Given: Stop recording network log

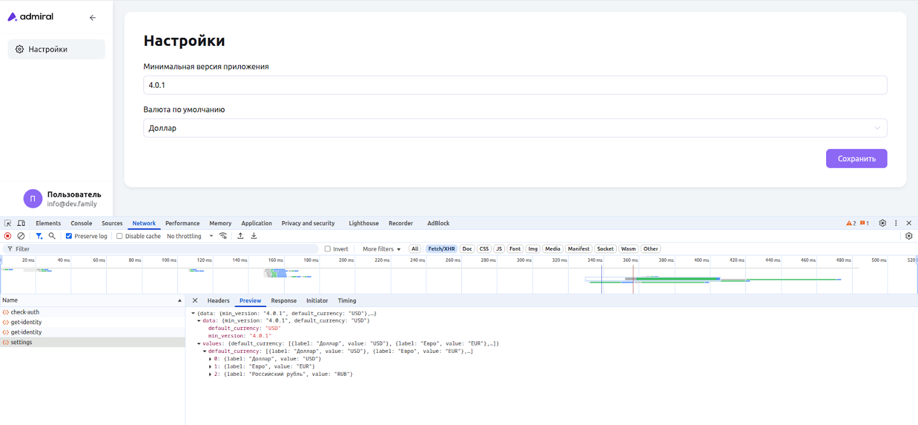Looking at the screenshot, I should click(x=7, y=236).
